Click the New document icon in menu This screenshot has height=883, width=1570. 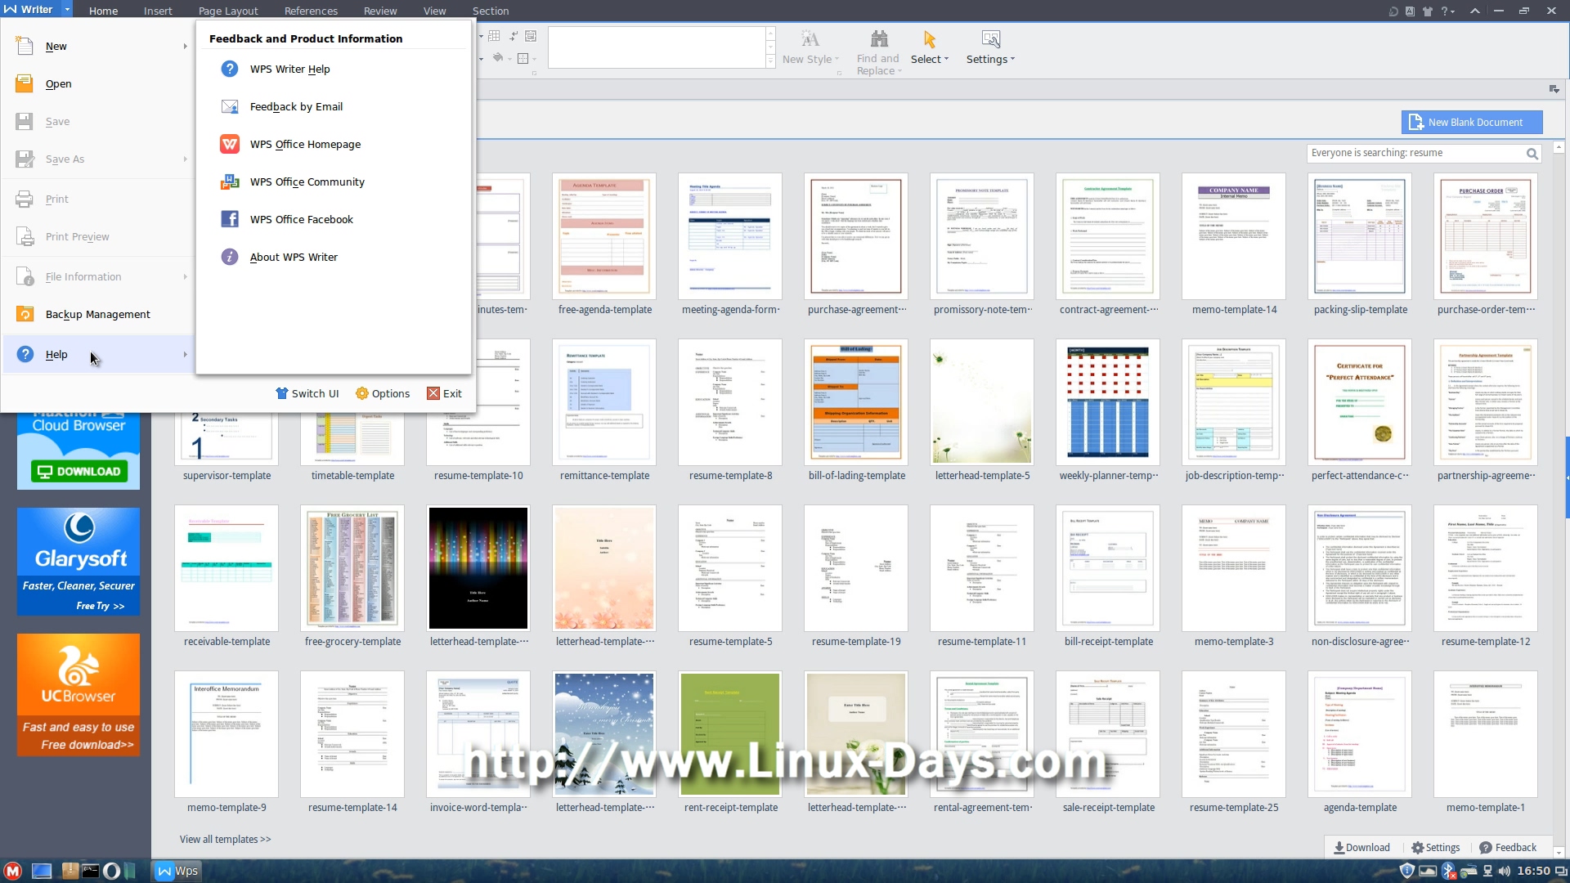tap(25, 46)
